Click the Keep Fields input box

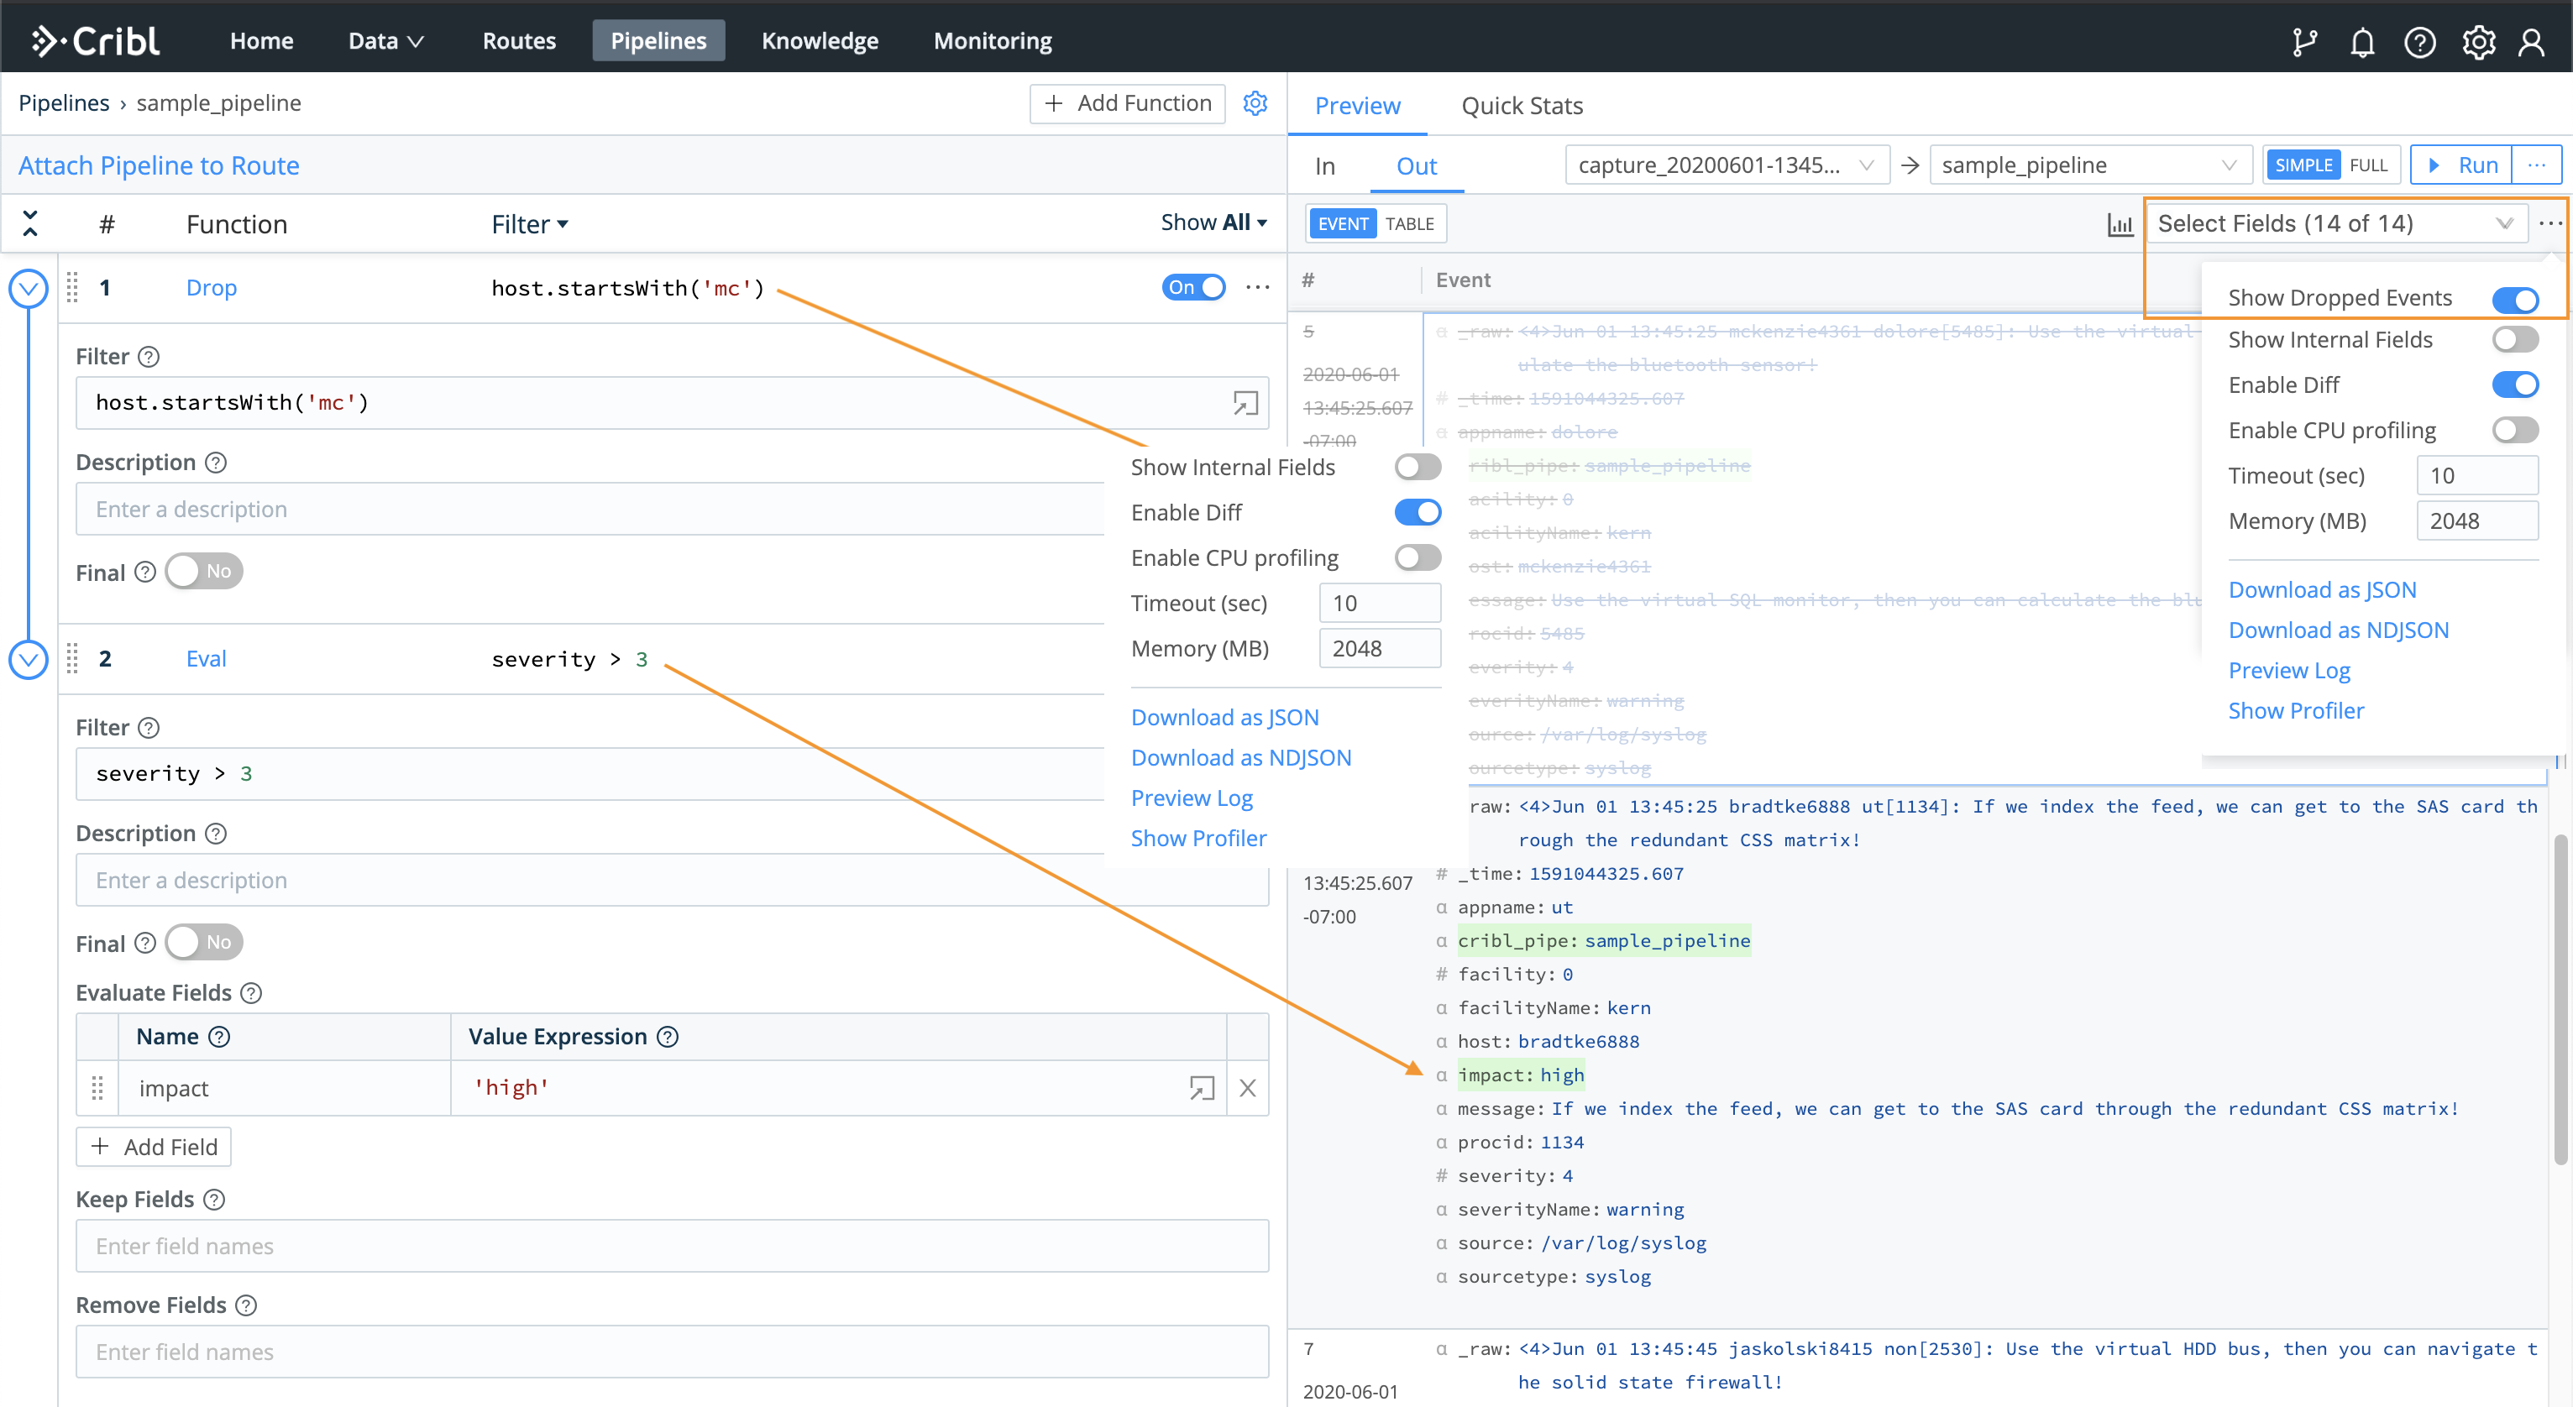coord(671,1245)
